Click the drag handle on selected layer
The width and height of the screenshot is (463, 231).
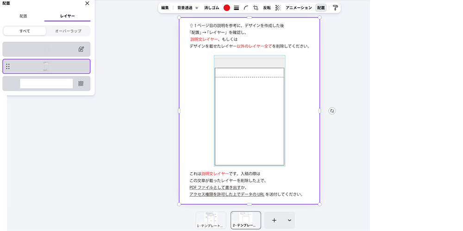(x=8, y=67)
